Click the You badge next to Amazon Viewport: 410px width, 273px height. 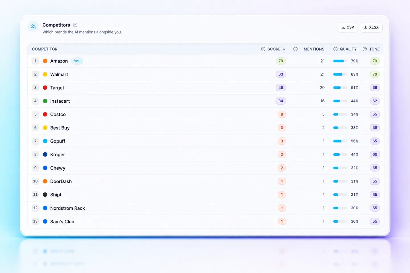(x=77, y=61)
